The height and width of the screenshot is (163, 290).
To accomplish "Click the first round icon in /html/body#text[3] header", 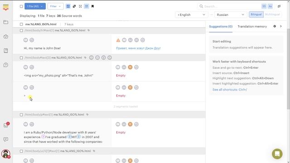I will tap(92, 58).
